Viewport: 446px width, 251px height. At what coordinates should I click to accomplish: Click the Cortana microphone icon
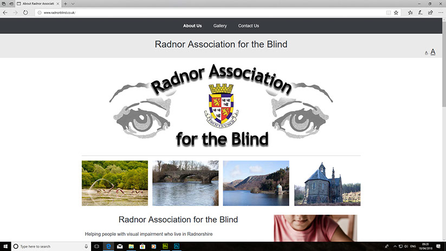click(x=86, y=247)
